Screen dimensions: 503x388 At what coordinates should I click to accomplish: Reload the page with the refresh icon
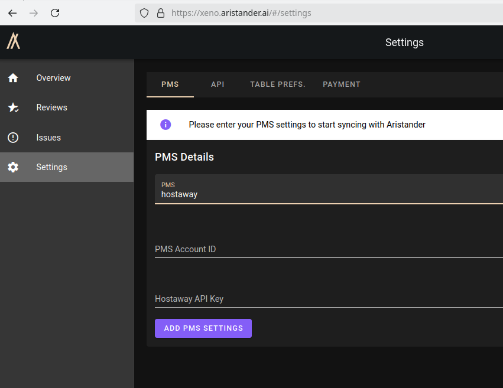(x=55, y=13)
